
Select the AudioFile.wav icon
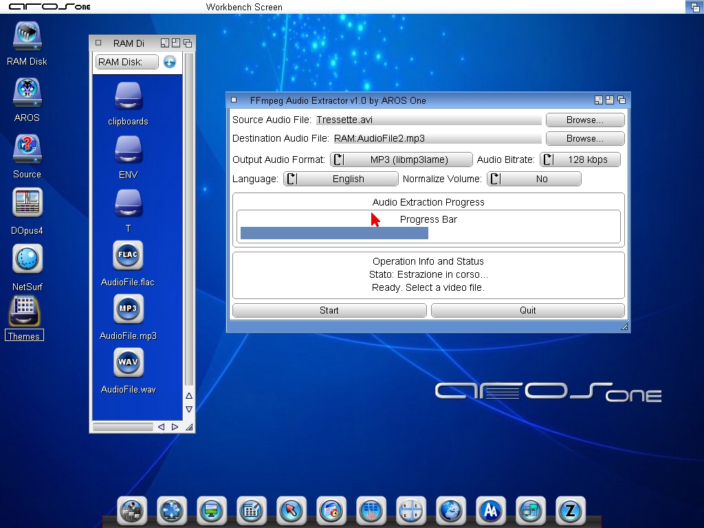click(x=129, y=362)
